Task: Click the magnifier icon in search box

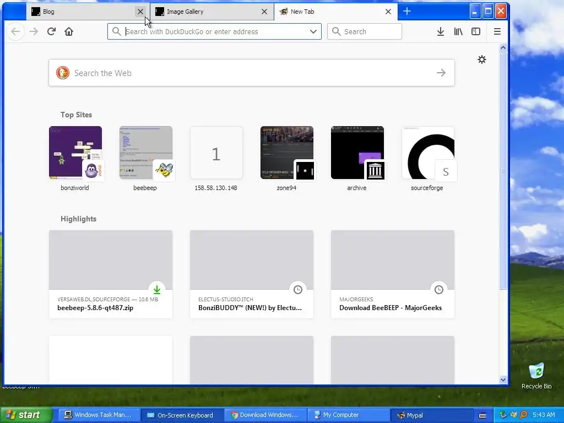Action: 336,31
